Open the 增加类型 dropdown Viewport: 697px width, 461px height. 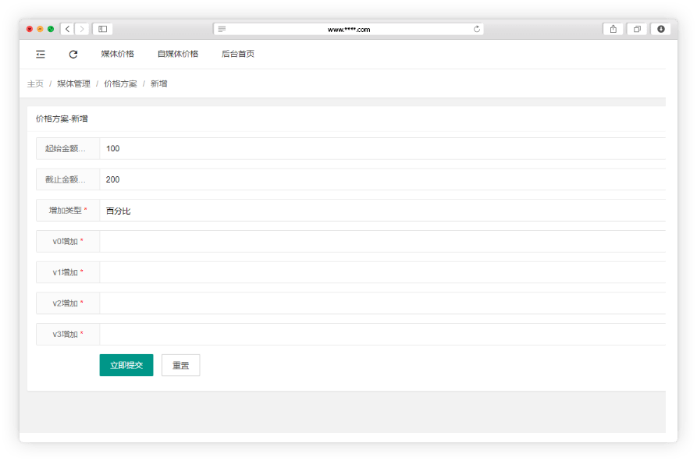tap(382, 211)
